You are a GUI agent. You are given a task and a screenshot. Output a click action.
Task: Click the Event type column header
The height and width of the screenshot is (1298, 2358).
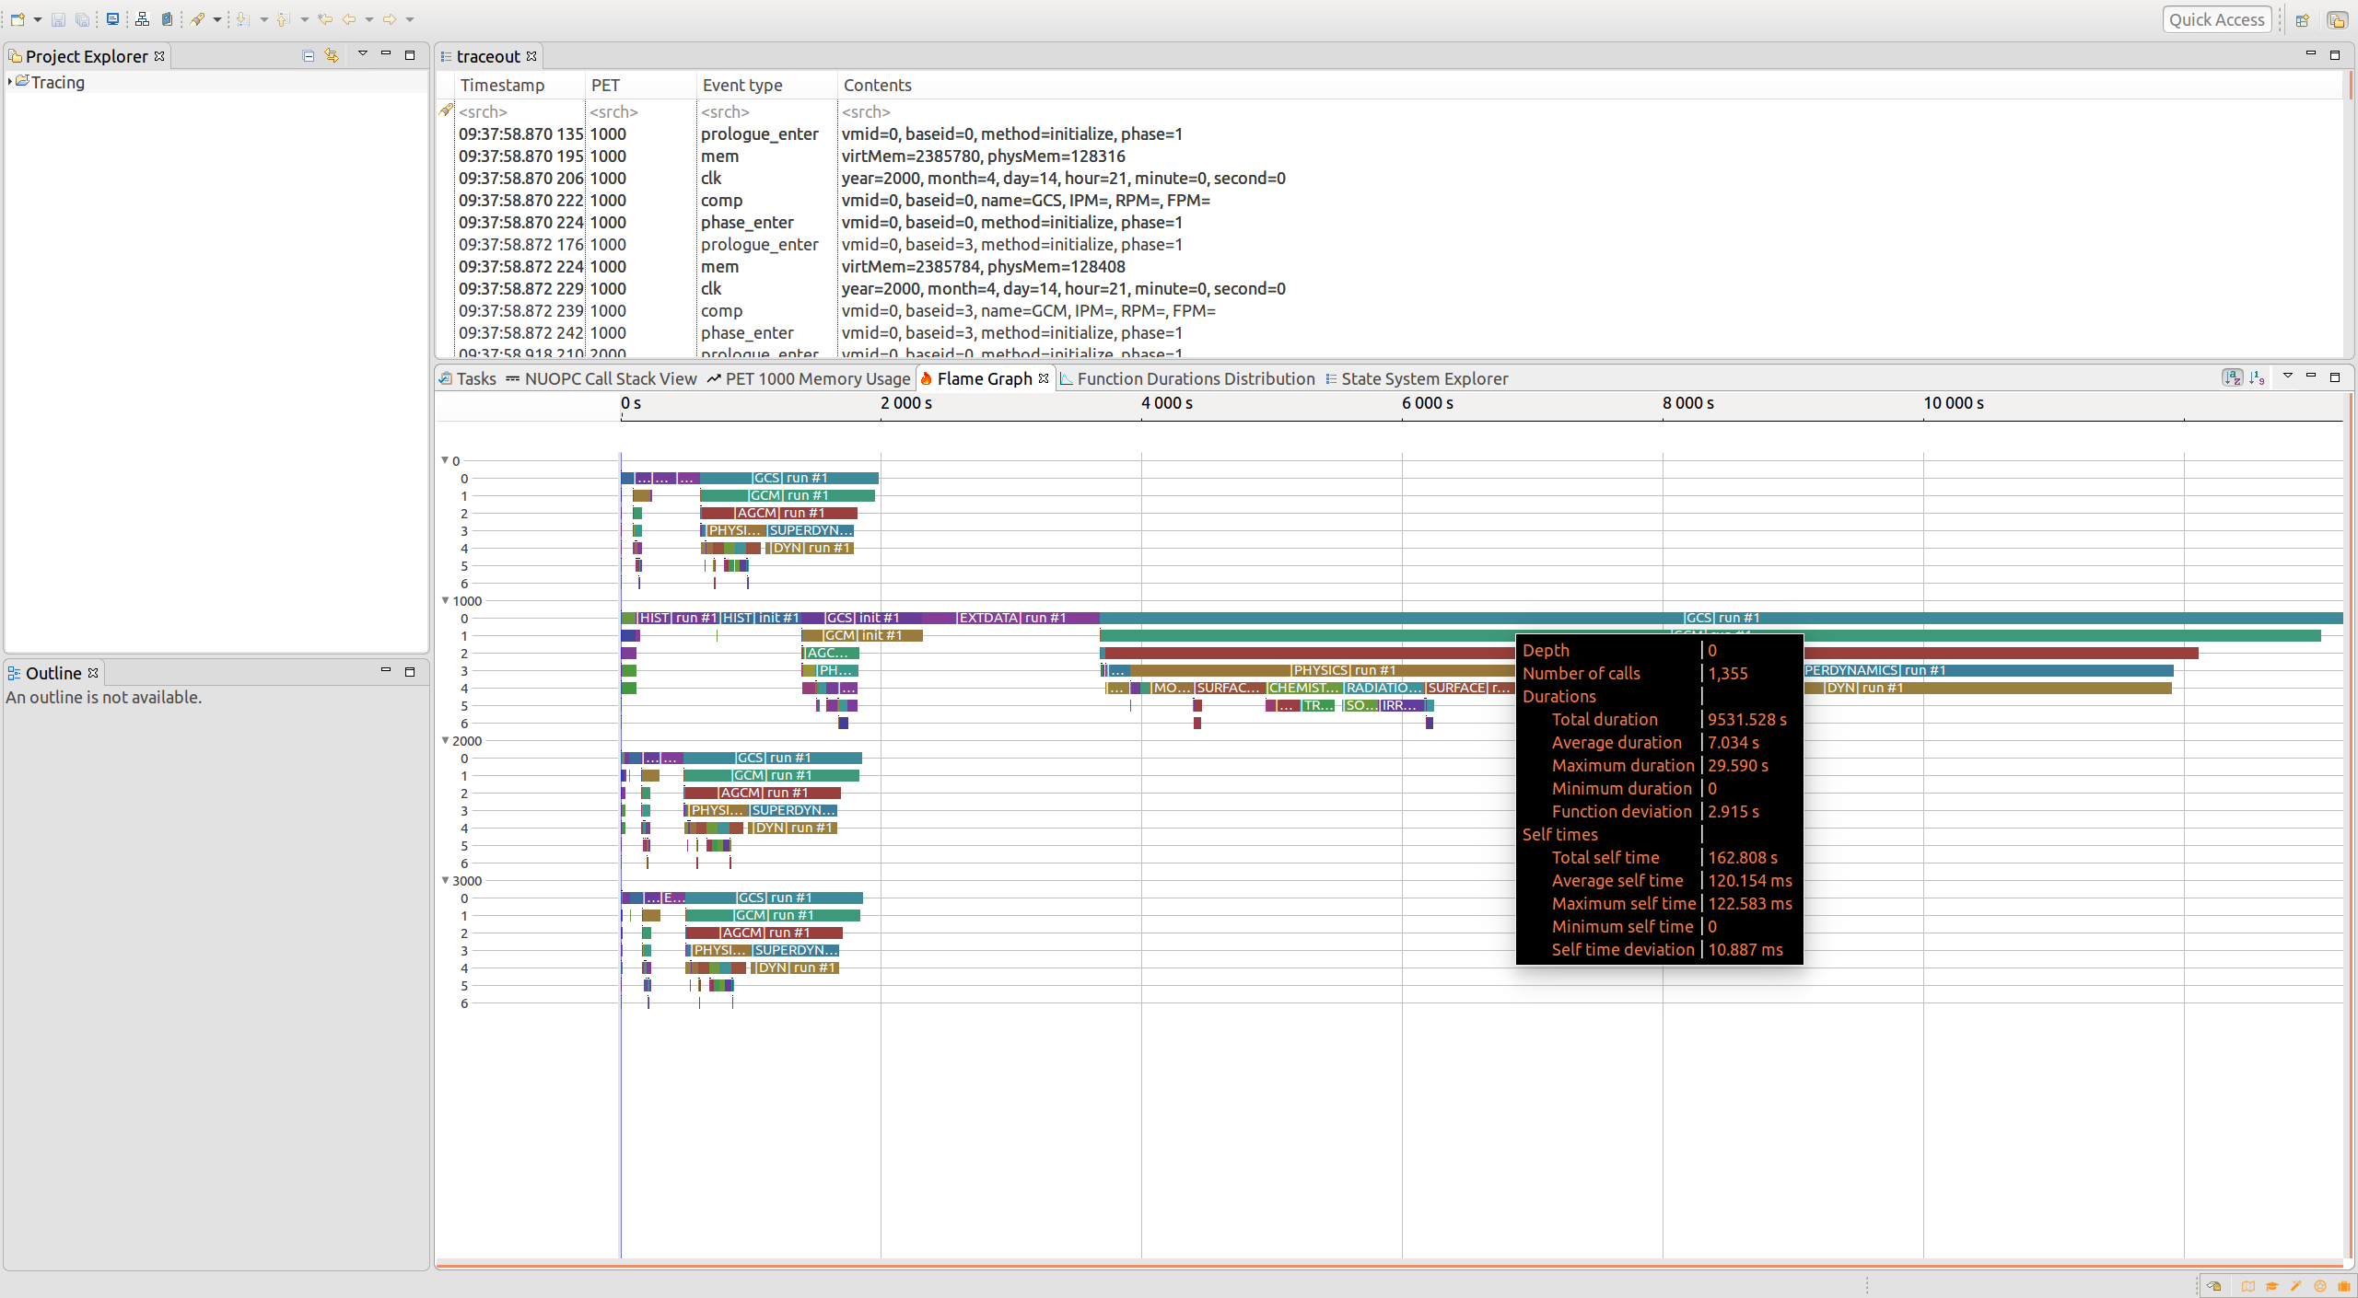pos(767,85)
